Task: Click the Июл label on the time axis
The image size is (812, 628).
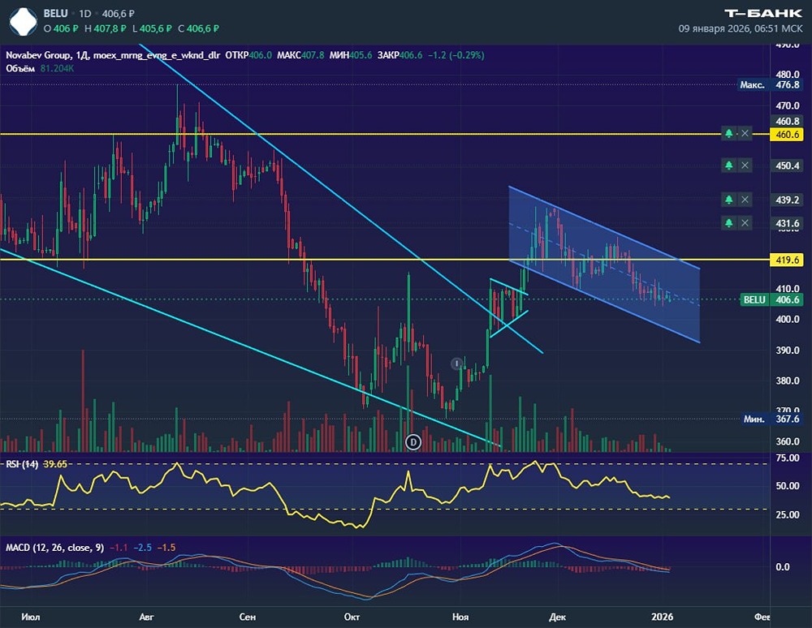Action: [31, 617]
